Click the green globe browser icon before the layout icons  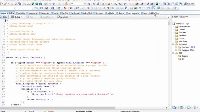click(157, 4)
